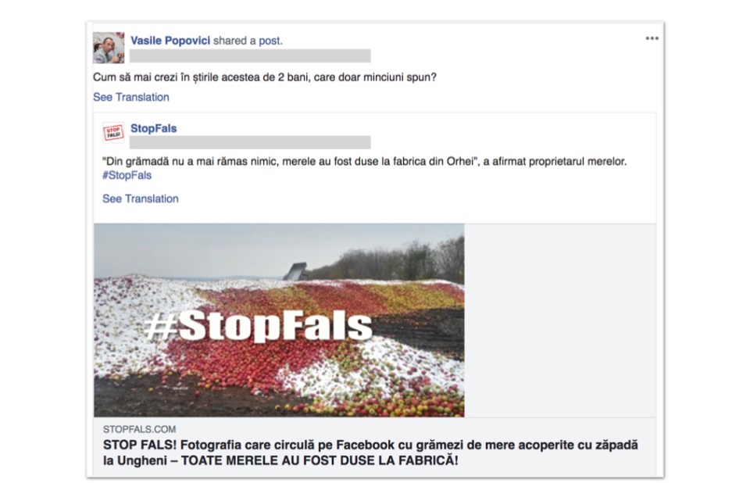Open the apples in snow article image
The height and width of the screenshot is (483, 750).
pyautogui.click(x=279, y=320)
